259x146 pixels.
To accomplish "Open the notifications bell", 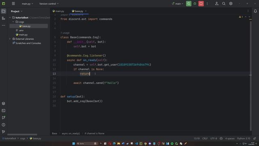I will click(x=255, y=11).
